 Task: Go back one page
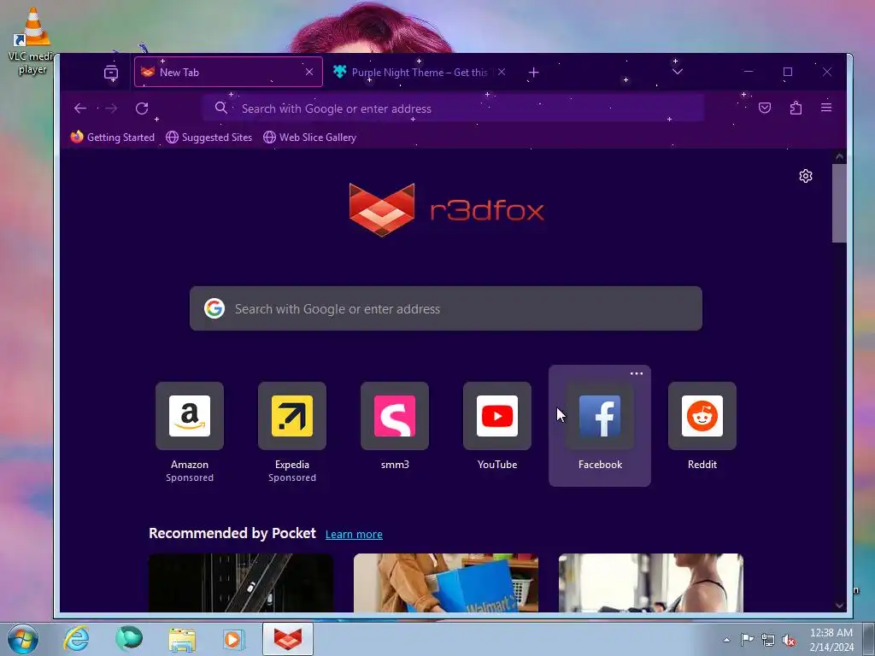pyautogui.click(x=80, y=108)
